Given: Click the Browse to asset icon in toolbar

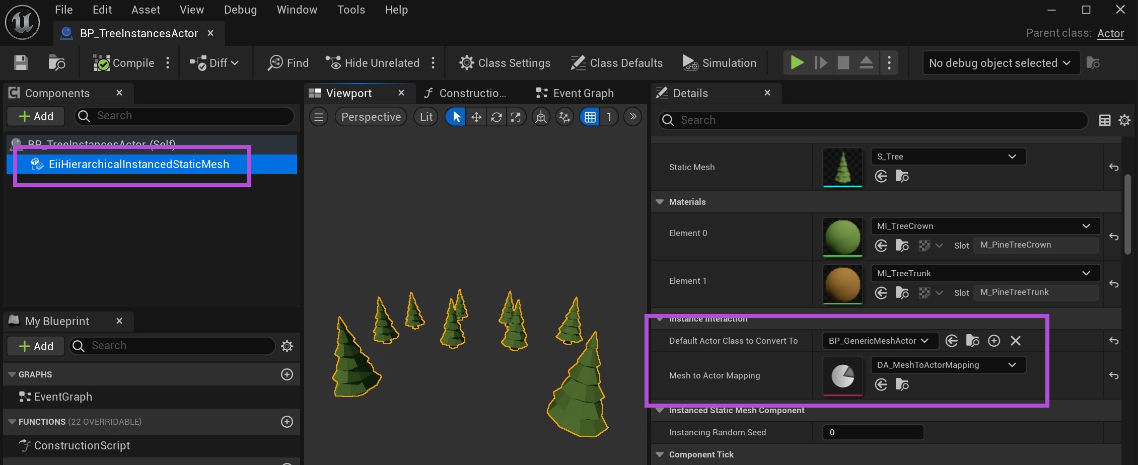Looking at the screenshot, I should [56, 63].
